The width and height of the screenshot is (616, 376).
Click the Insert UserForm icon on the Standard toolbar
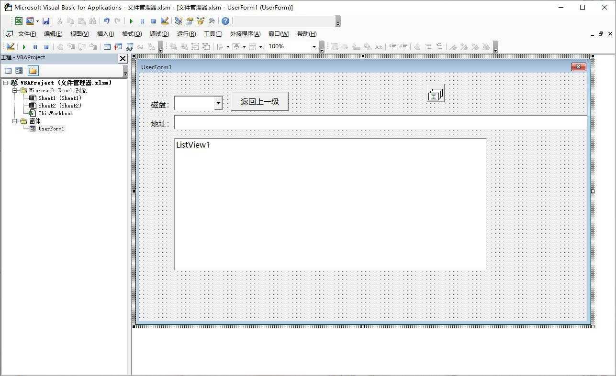pos(30,21)
